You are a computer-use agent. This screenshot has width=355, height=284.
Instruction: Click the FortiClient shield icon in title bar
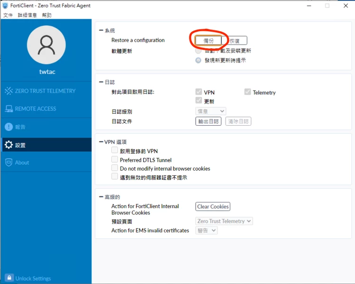[5, 6]
